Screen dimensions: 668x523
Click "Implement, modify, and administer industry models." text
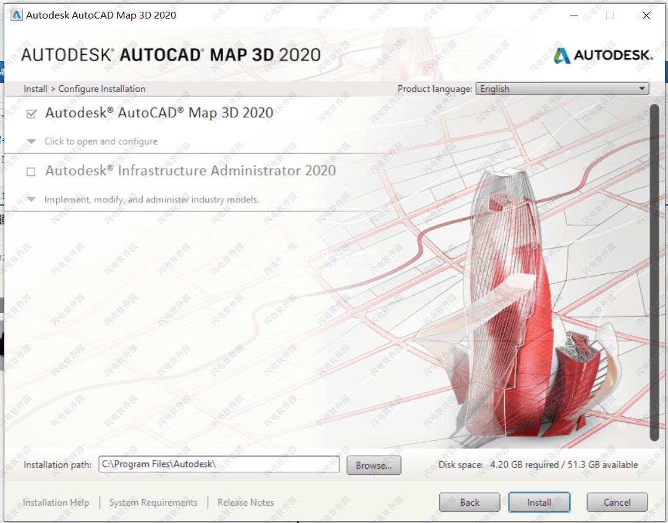click(x=151, y=199)
